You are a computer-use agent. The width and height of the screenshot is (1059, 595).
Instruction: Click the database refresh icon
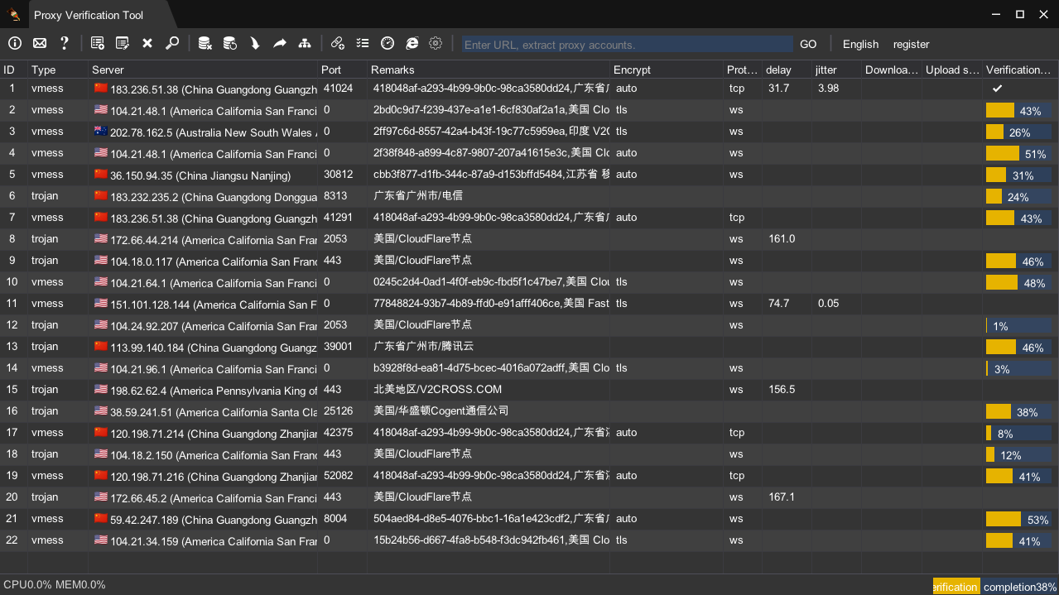coord(230,43)
